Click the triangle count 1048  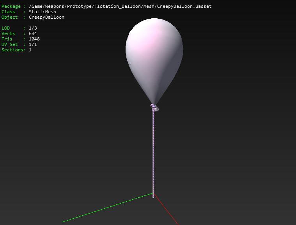point(34,39)
